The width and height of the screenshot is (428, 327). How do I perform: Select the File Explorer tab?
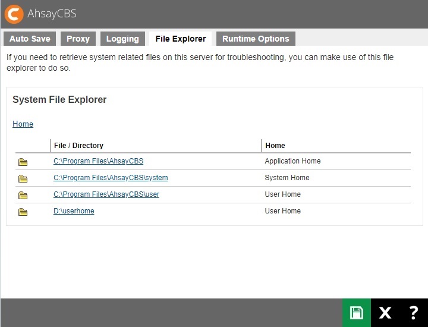[x=180, y=39]
